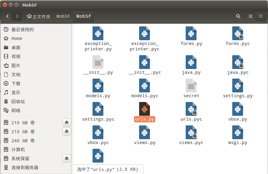
Task: Click the status bar selection message
Action: tap(108, 169)
